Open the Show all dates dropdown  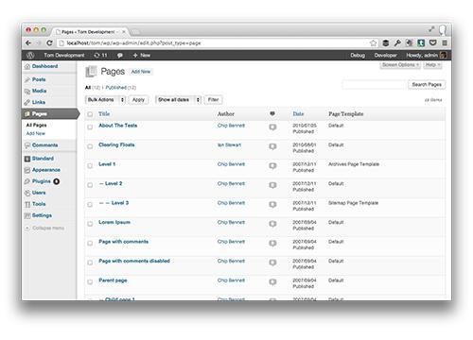pos(179,100)
